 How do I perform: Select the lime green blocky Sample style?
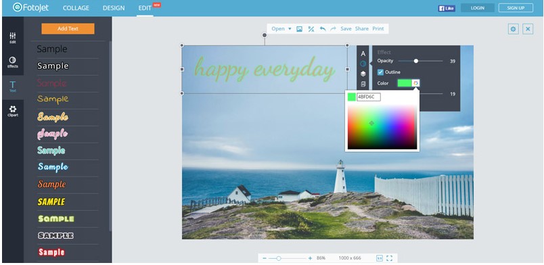click(x=56, y=219)
